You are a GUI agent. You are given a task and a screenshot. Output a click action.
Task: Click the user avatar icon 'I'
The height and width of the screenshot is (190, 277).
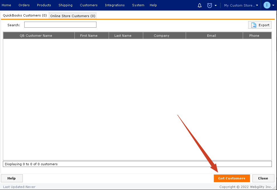267,5
